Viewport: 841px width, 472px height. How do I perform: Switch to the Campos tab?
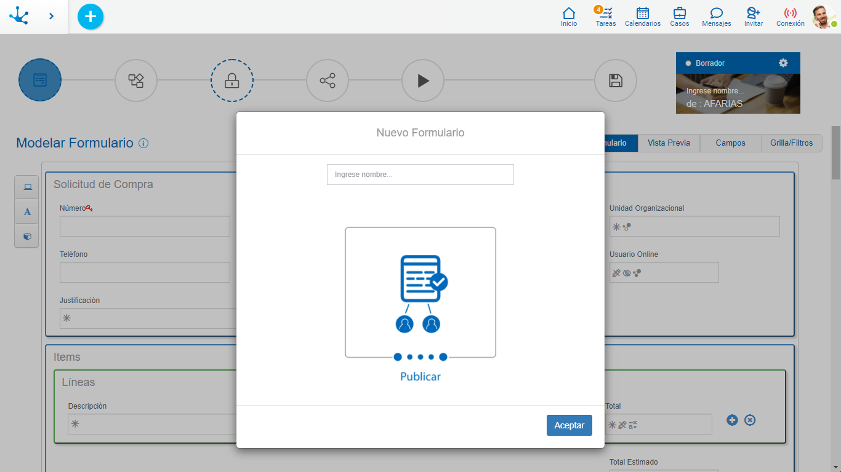pos(730,143)
